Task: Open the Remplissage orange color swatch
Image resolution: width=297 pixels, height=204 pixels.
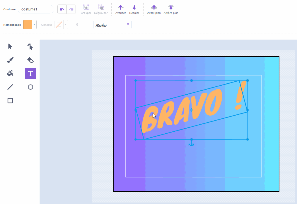Action: point(28,25)
